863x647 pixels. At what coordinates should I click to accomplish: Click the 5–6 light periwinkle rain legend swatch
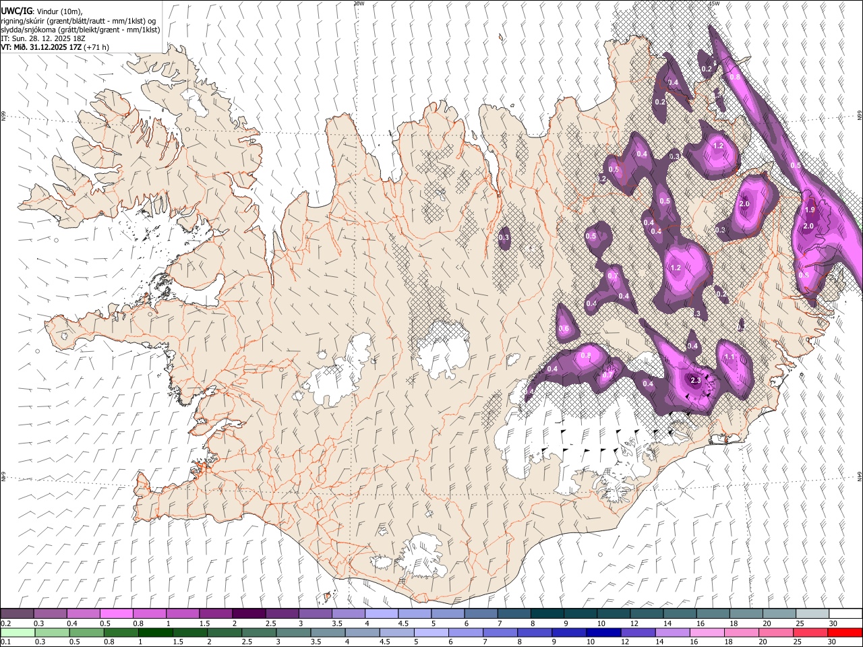[431, 632]
